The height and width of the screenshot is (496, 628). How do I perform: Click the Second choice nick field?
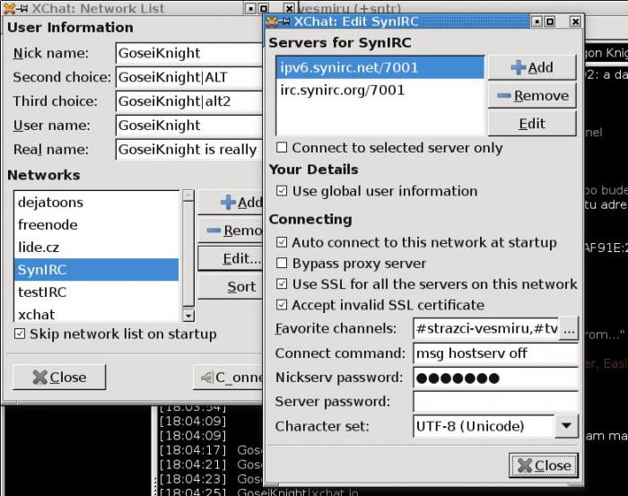(x=189, y=77)
